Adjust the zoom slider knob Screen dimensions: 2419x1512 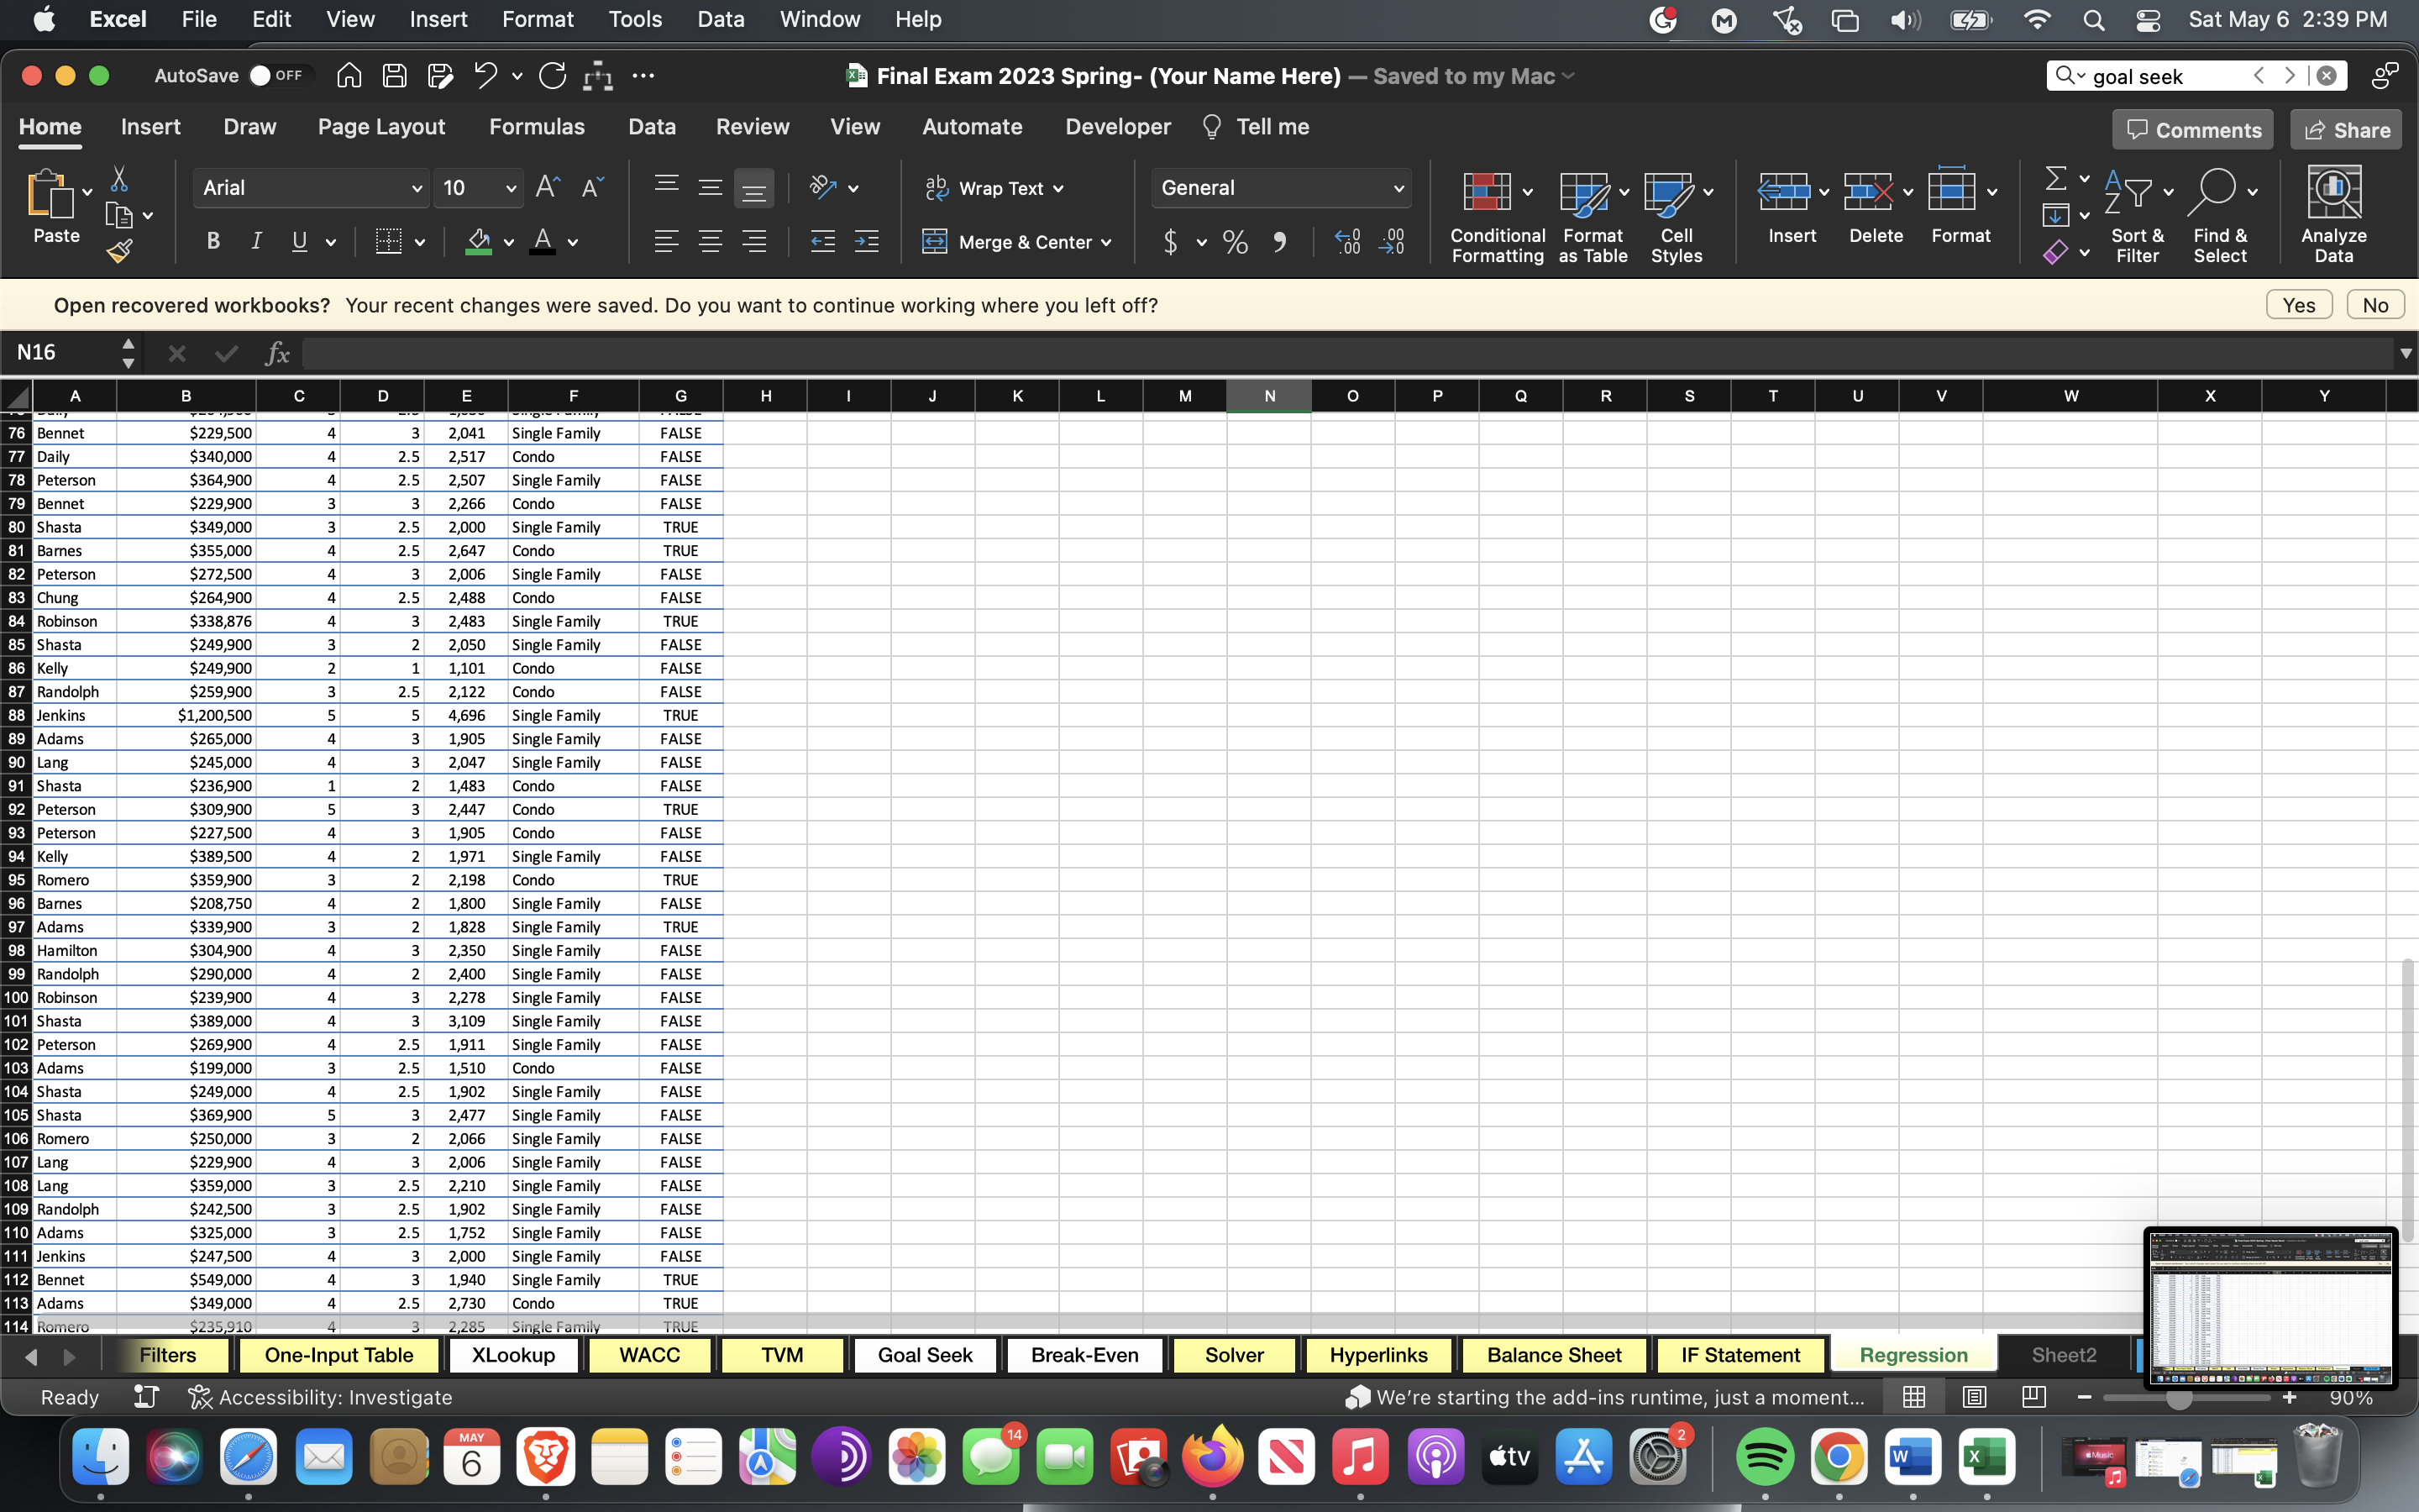[2178, 1398]
